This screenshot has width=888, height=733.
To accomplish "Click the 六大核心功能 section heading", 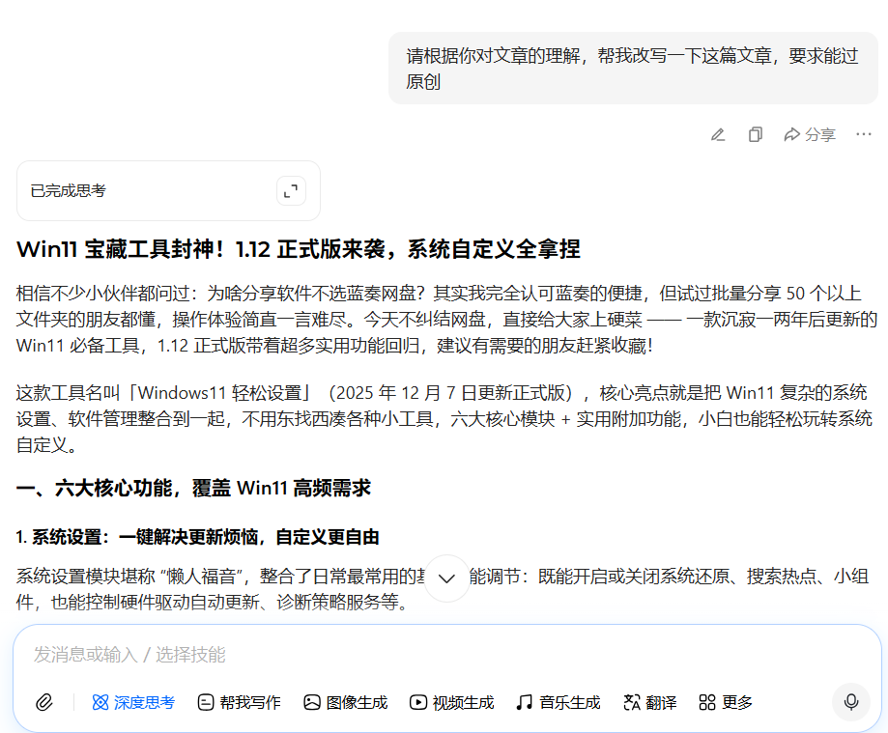I will [x=193, y=489].
